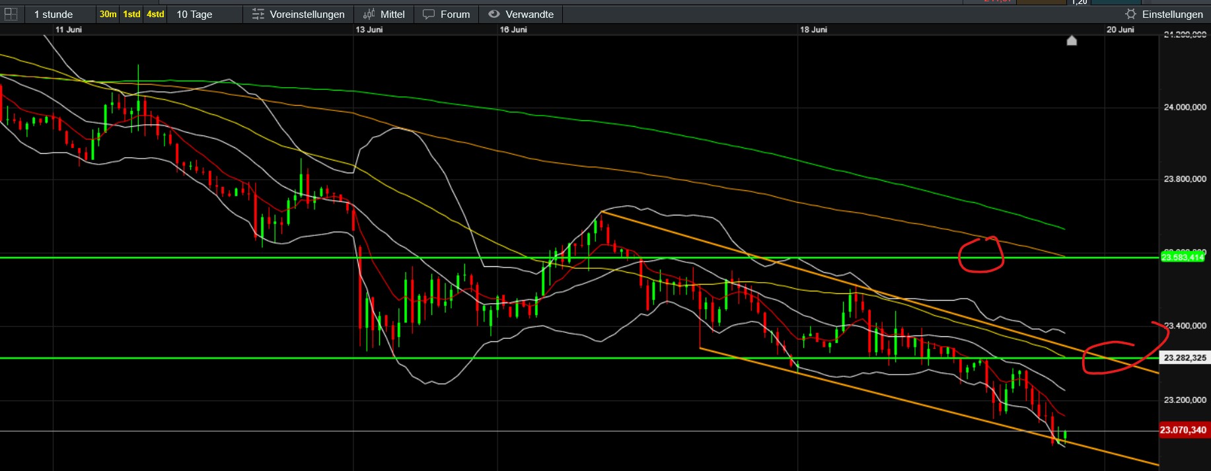Click the '16 Juni' date label

point(513,30)
